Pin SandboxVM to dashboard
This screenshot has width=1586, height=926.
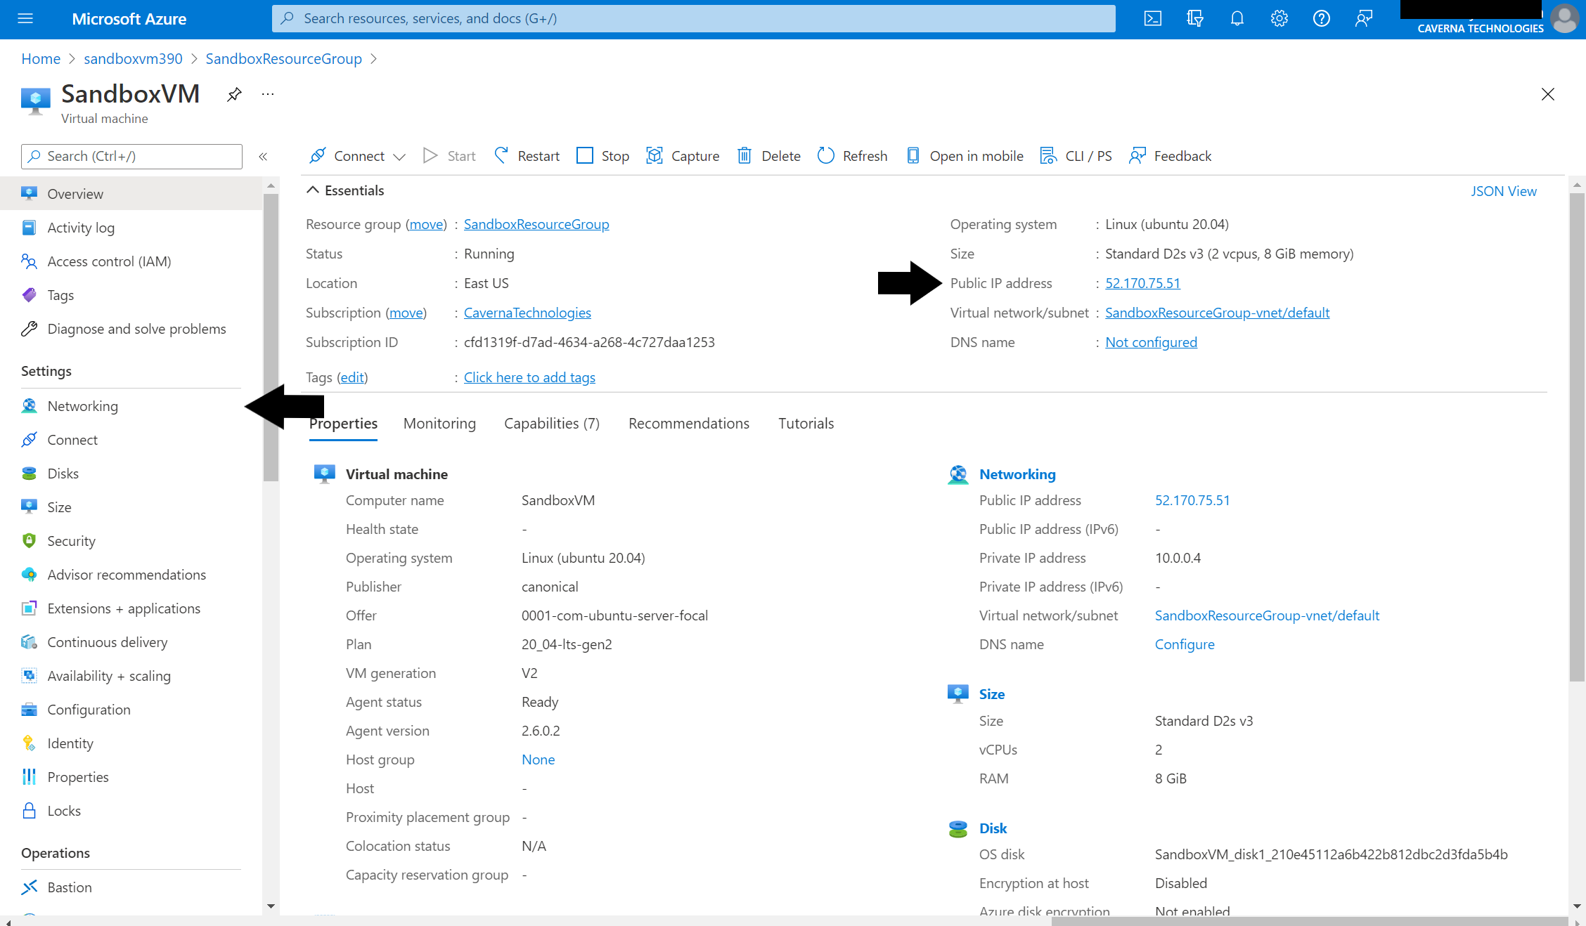tap(234, 94)
